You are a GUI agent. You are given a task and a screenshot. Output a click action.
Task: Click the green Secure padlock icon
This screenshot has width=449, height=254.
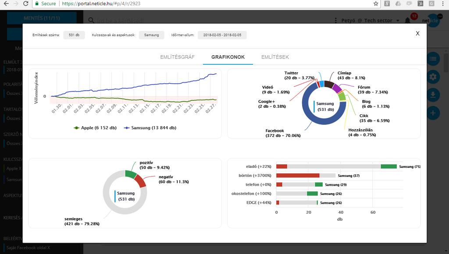tap(37, 4)
